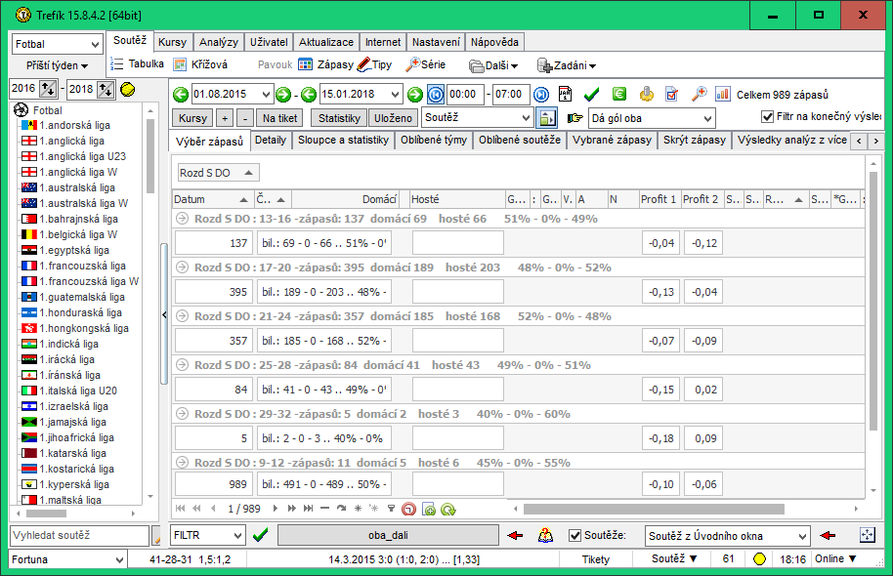Screen dimensions: 893x576
Task: Click the green checkmark in the date toolbar
Action: click(x=592, y=94)
